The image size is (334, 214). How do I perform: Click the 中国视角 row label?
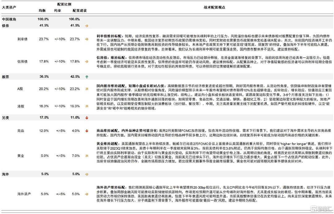point(9,19)
